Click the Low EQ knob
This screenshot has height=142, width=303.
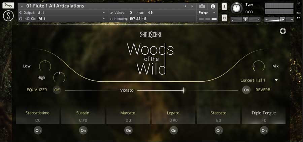tap(45, 66)
